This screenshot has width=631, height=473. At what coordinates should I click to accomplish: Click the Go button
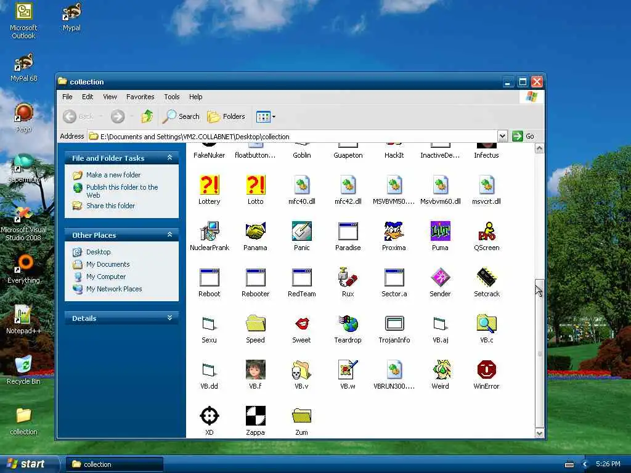[523, 136]
